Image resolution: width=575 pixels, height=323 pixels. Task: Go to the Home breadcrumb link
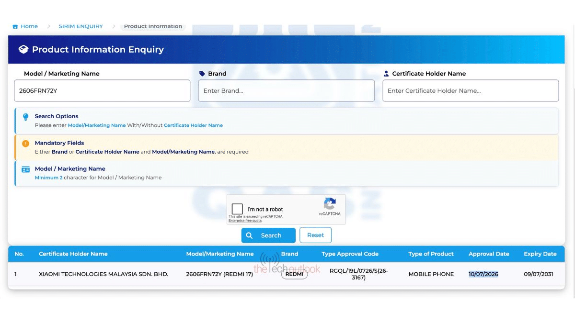[29, 26]
